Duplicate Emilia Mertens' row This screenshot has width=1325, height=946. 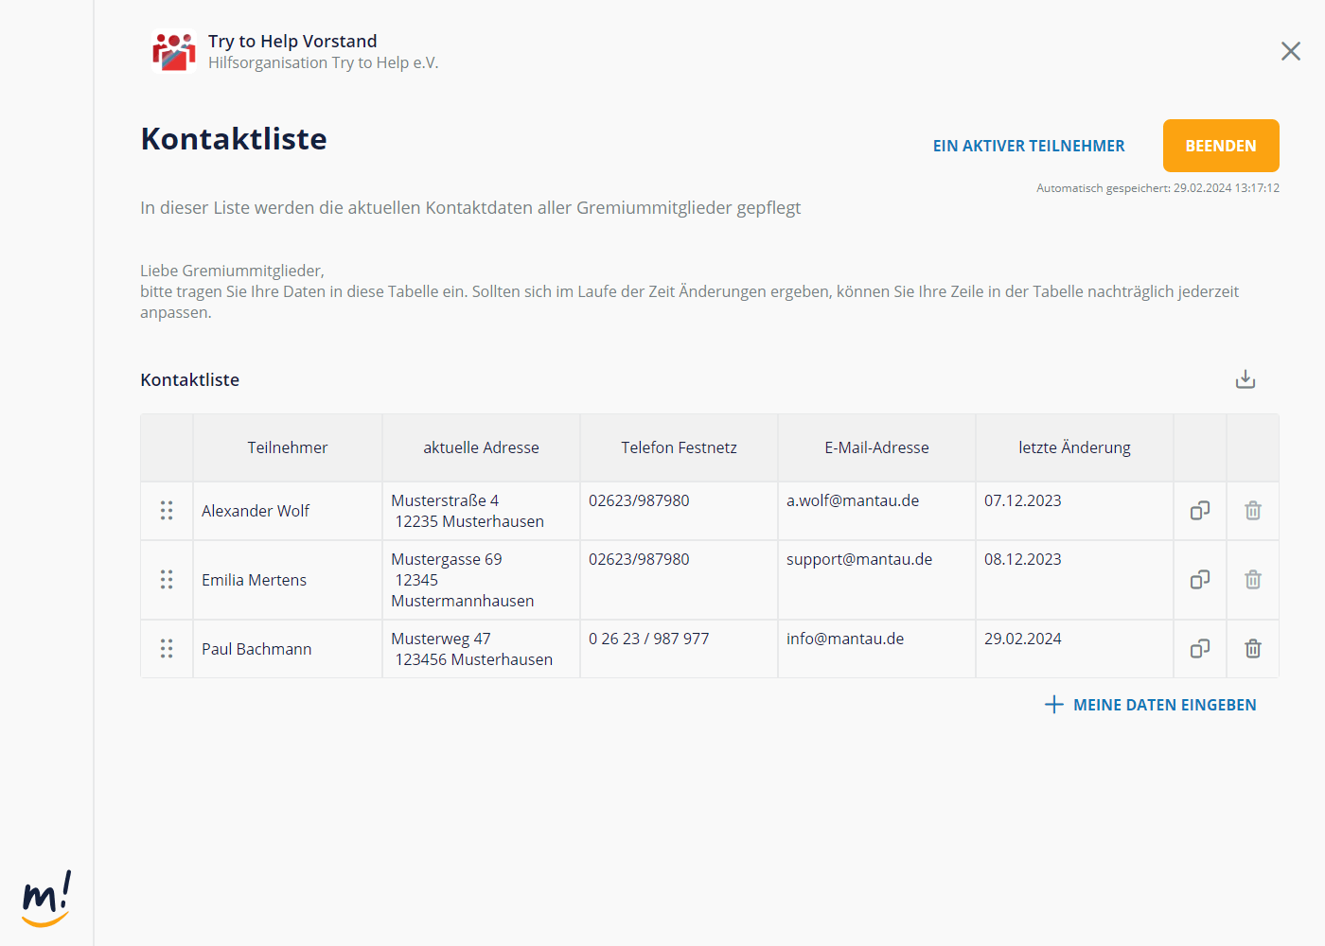1199,580
